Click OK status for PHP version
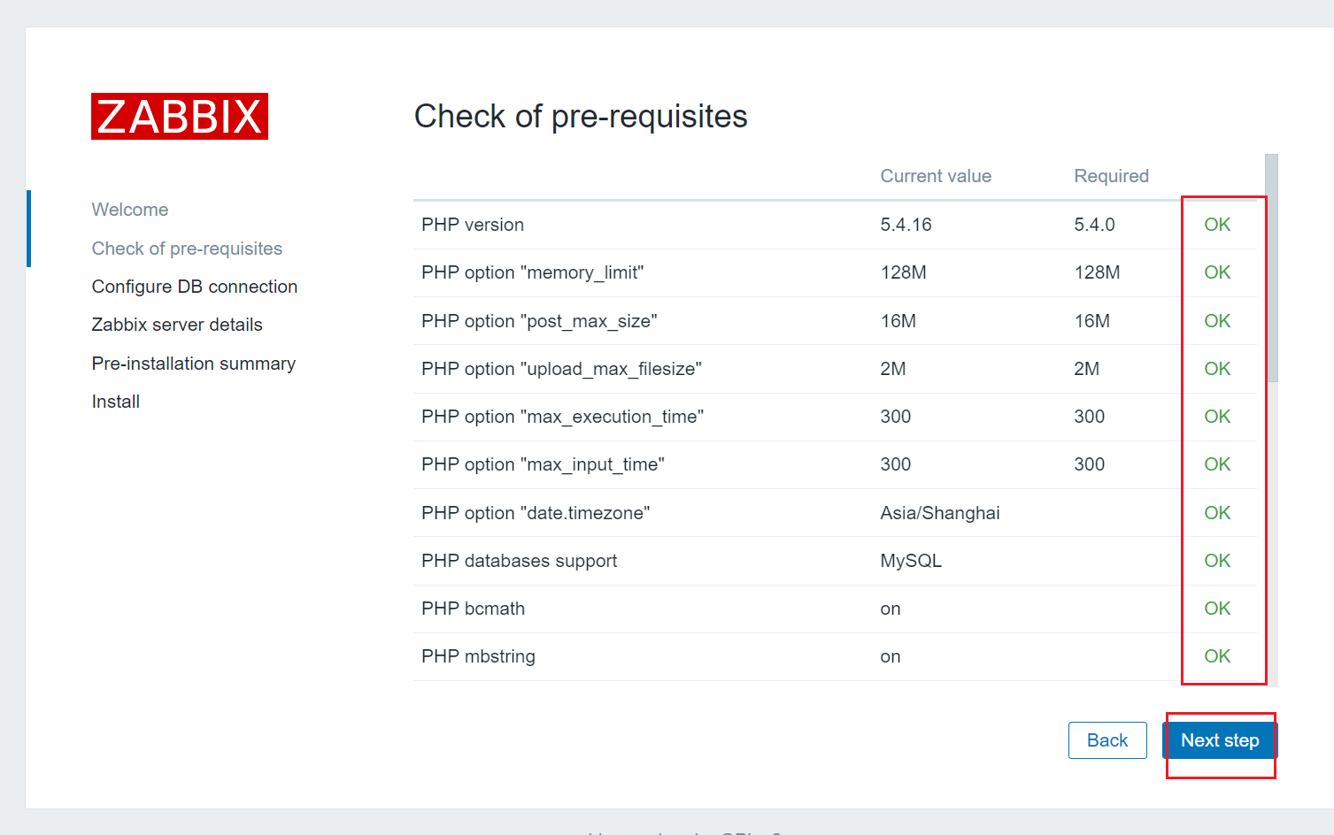Viewport: 1334px width, 835px height. [x=1217, y=225]
